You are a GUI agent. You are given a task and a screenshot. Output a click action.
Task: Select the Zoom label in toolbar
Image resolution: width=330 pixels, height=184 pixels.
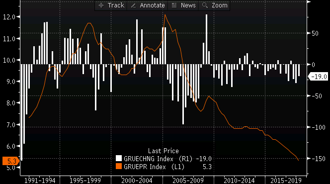tap(220, 5)
